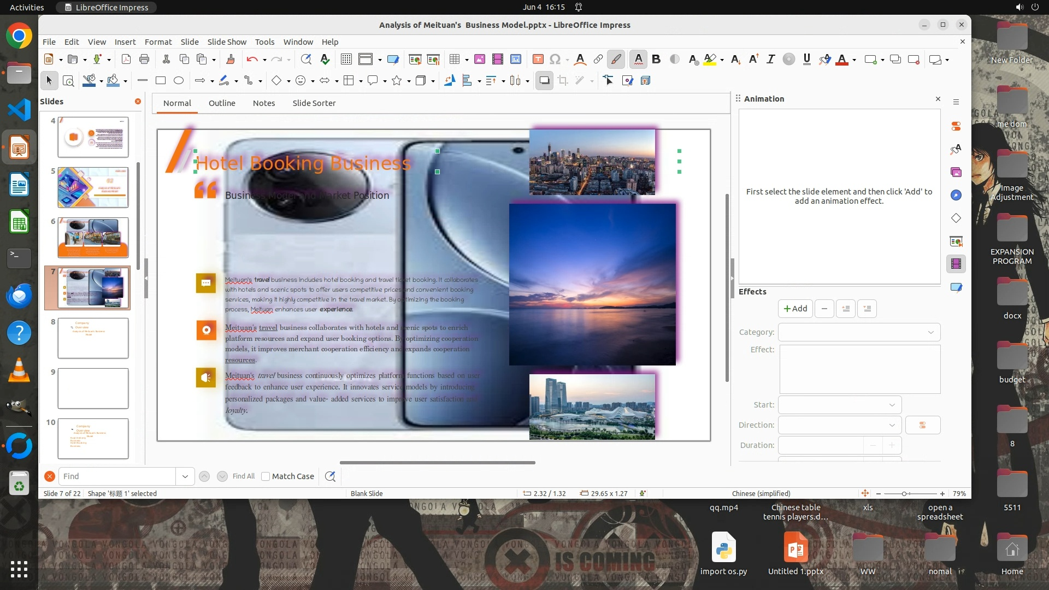Image resolution: width=1049 pixels, height=590 pixels.
Task: Click the Insert Special Character omega icon
Action: coord(555,60)
